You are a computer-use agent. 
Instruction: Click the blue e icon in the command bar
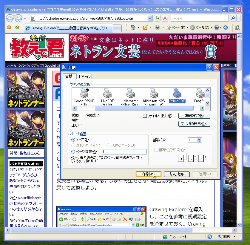226,27
